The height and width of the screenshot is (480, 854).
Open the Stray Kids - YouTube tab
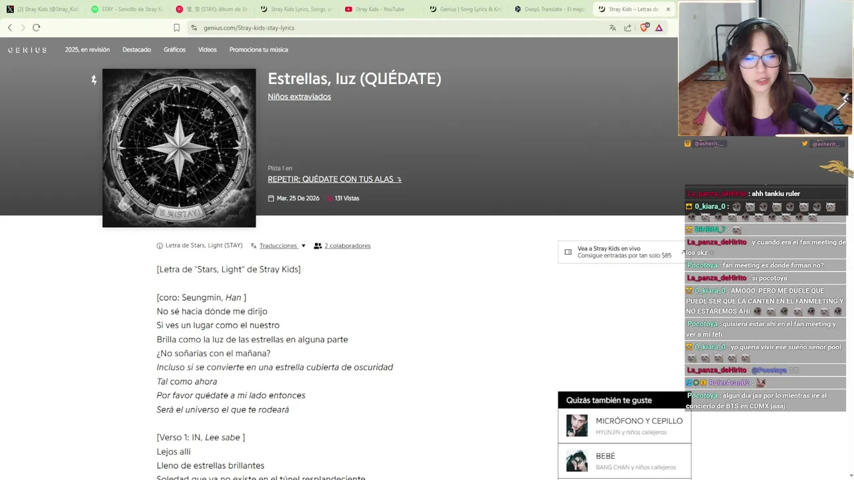381,9
